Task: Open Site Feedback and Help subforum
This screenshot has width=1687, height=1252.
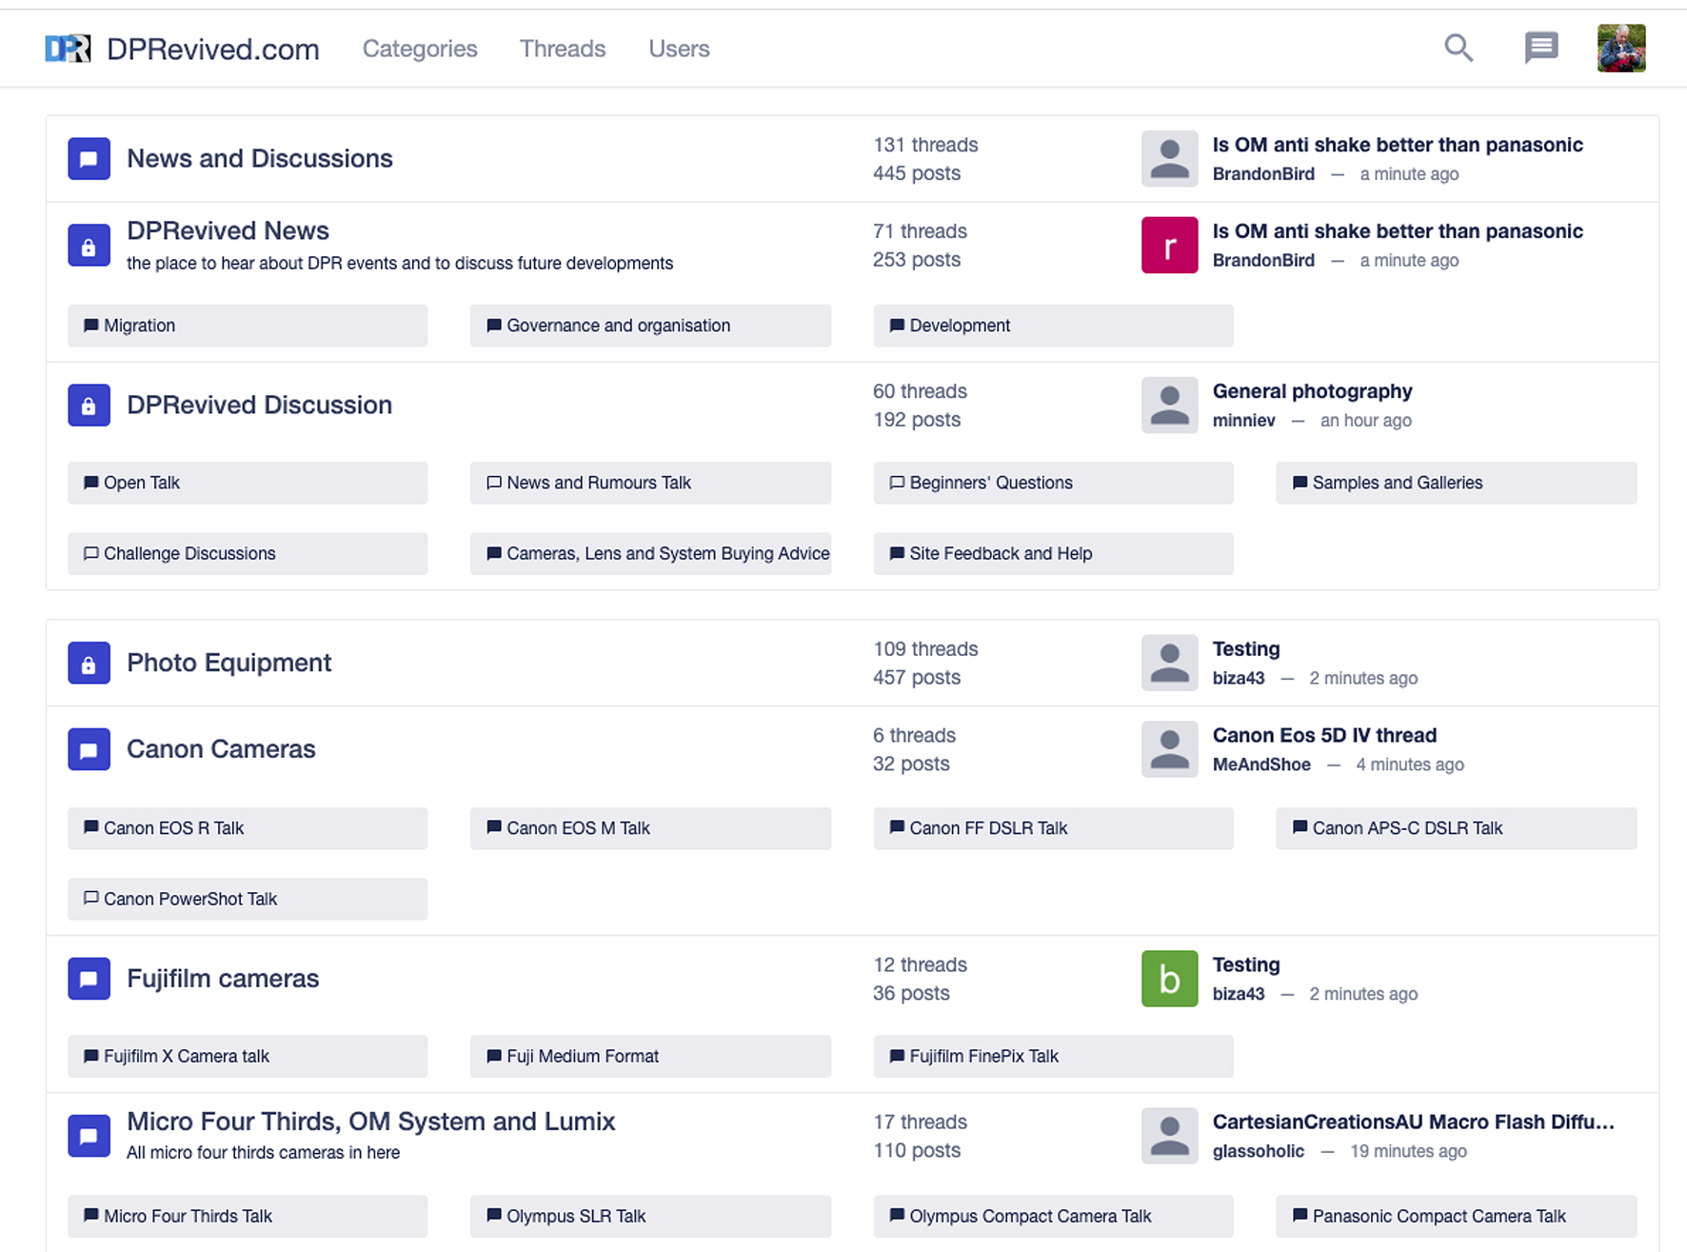Action: (x=1053, y=553)
